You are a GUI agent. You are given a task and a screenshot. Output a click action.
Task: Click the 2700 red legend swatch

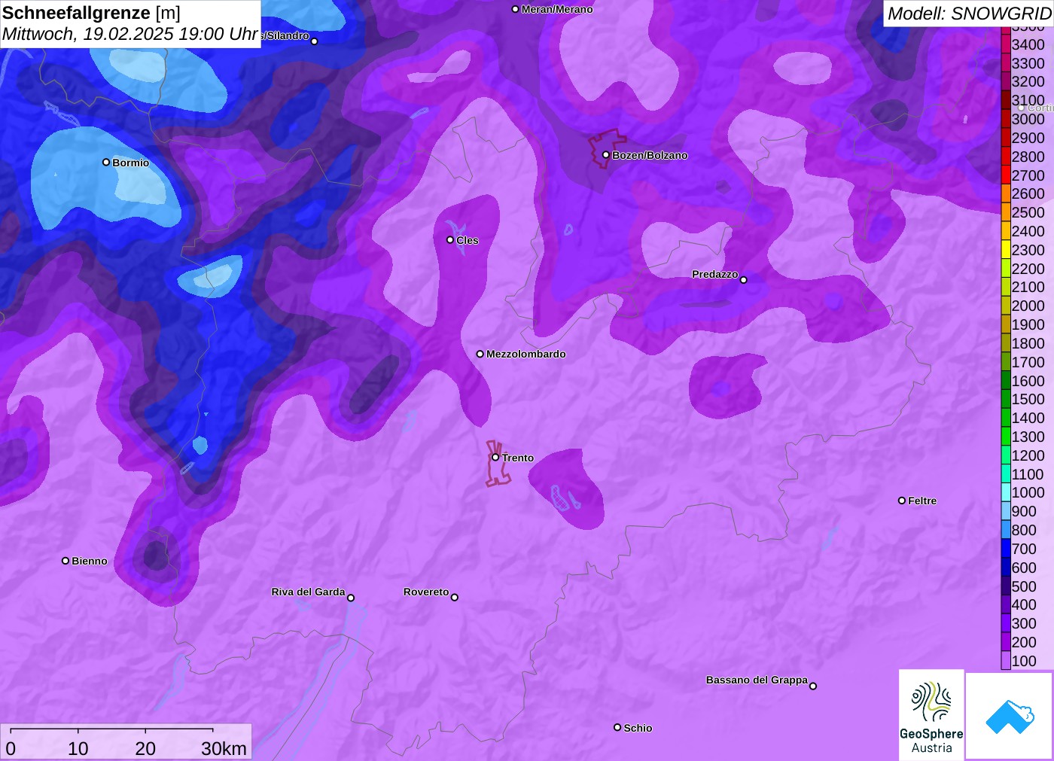coord(1006,175)
